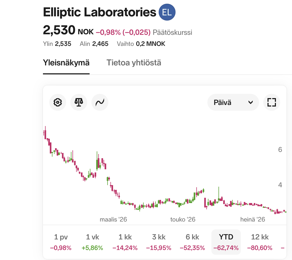This screenshot has width=292, height=260.
Task: Expand the chart to fullscreen
Action: coord(272,102)
